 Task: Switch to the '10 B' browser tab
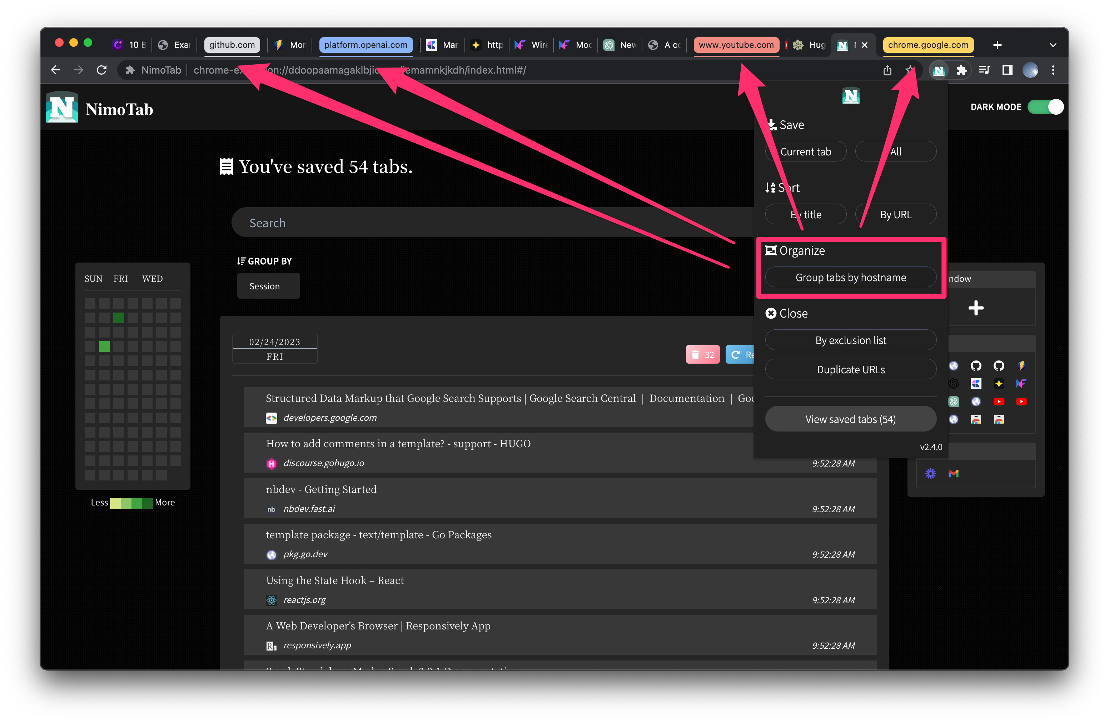(130, 45)
